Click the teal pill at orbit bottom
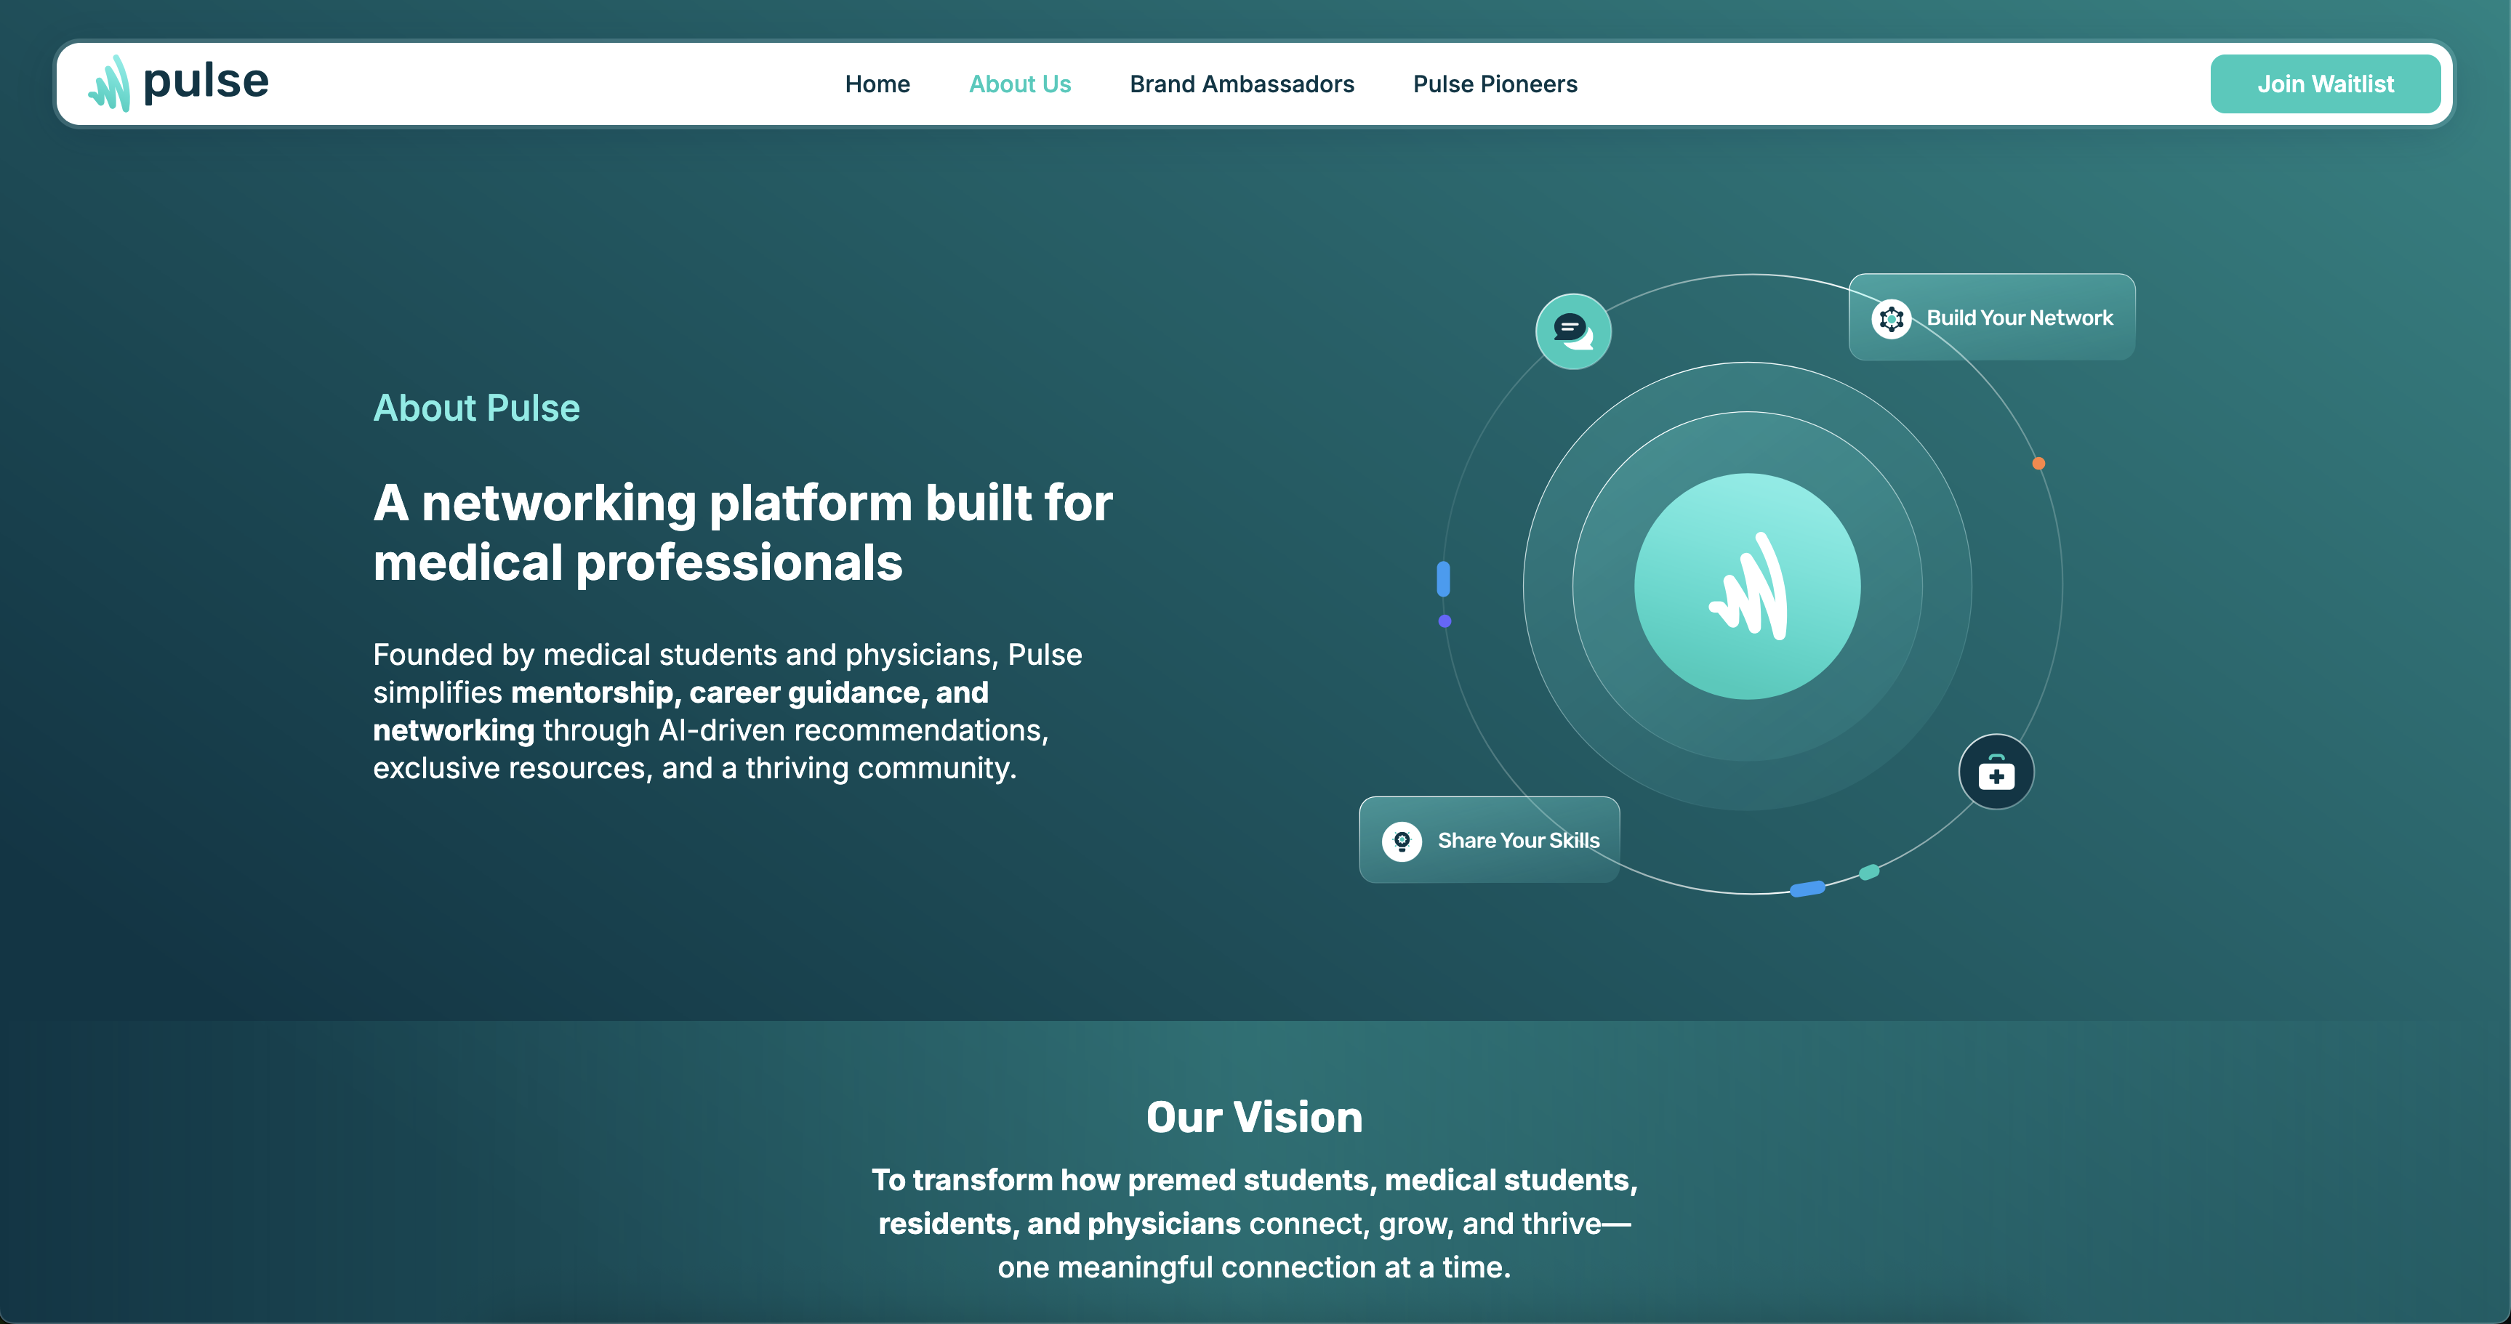 [x=1868, y=872]
